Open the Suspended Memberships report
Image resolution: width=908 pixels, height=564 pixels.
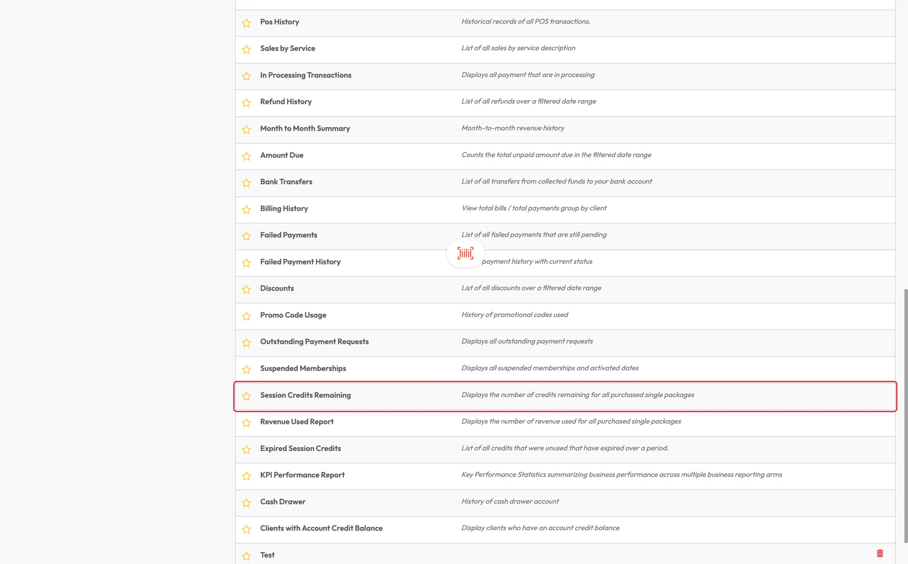303,368
